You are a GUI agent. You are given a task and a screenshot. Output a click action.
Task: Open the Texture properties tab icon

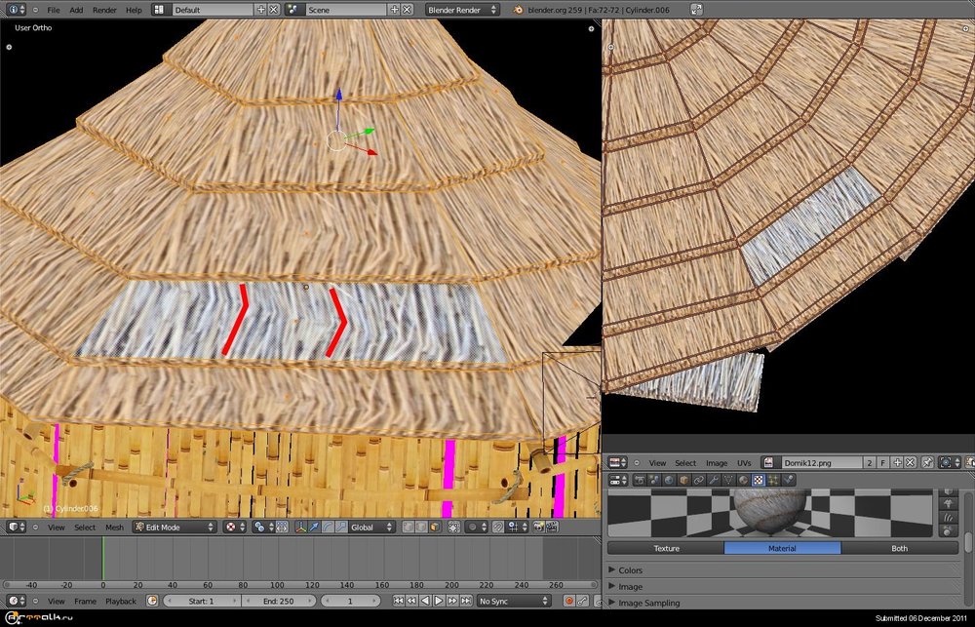(760, 480)
